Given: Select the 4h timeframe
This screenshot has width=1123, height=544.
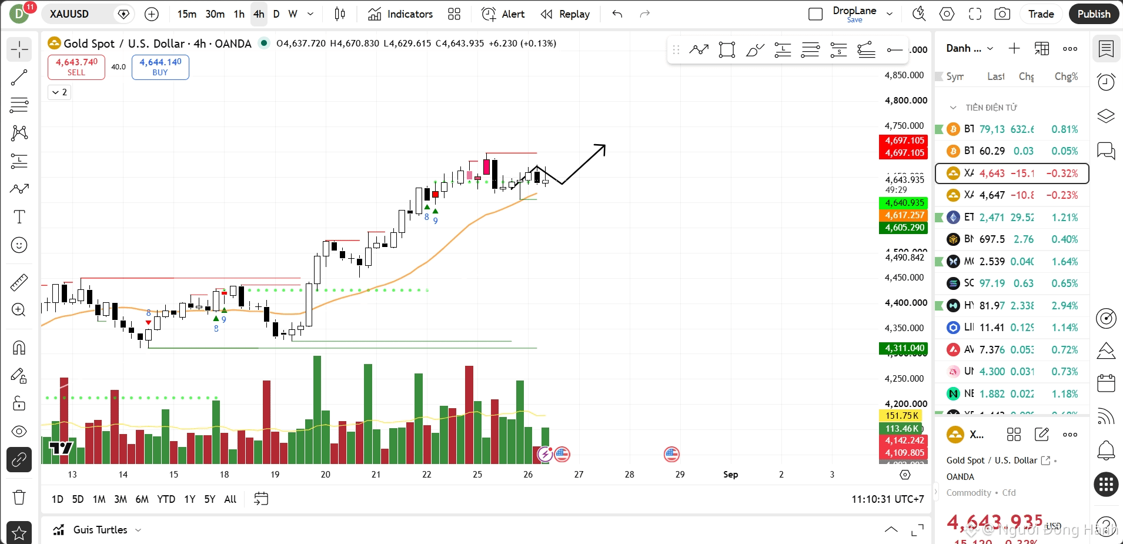Looking at the screenshot, I should (x=259, y=14).
